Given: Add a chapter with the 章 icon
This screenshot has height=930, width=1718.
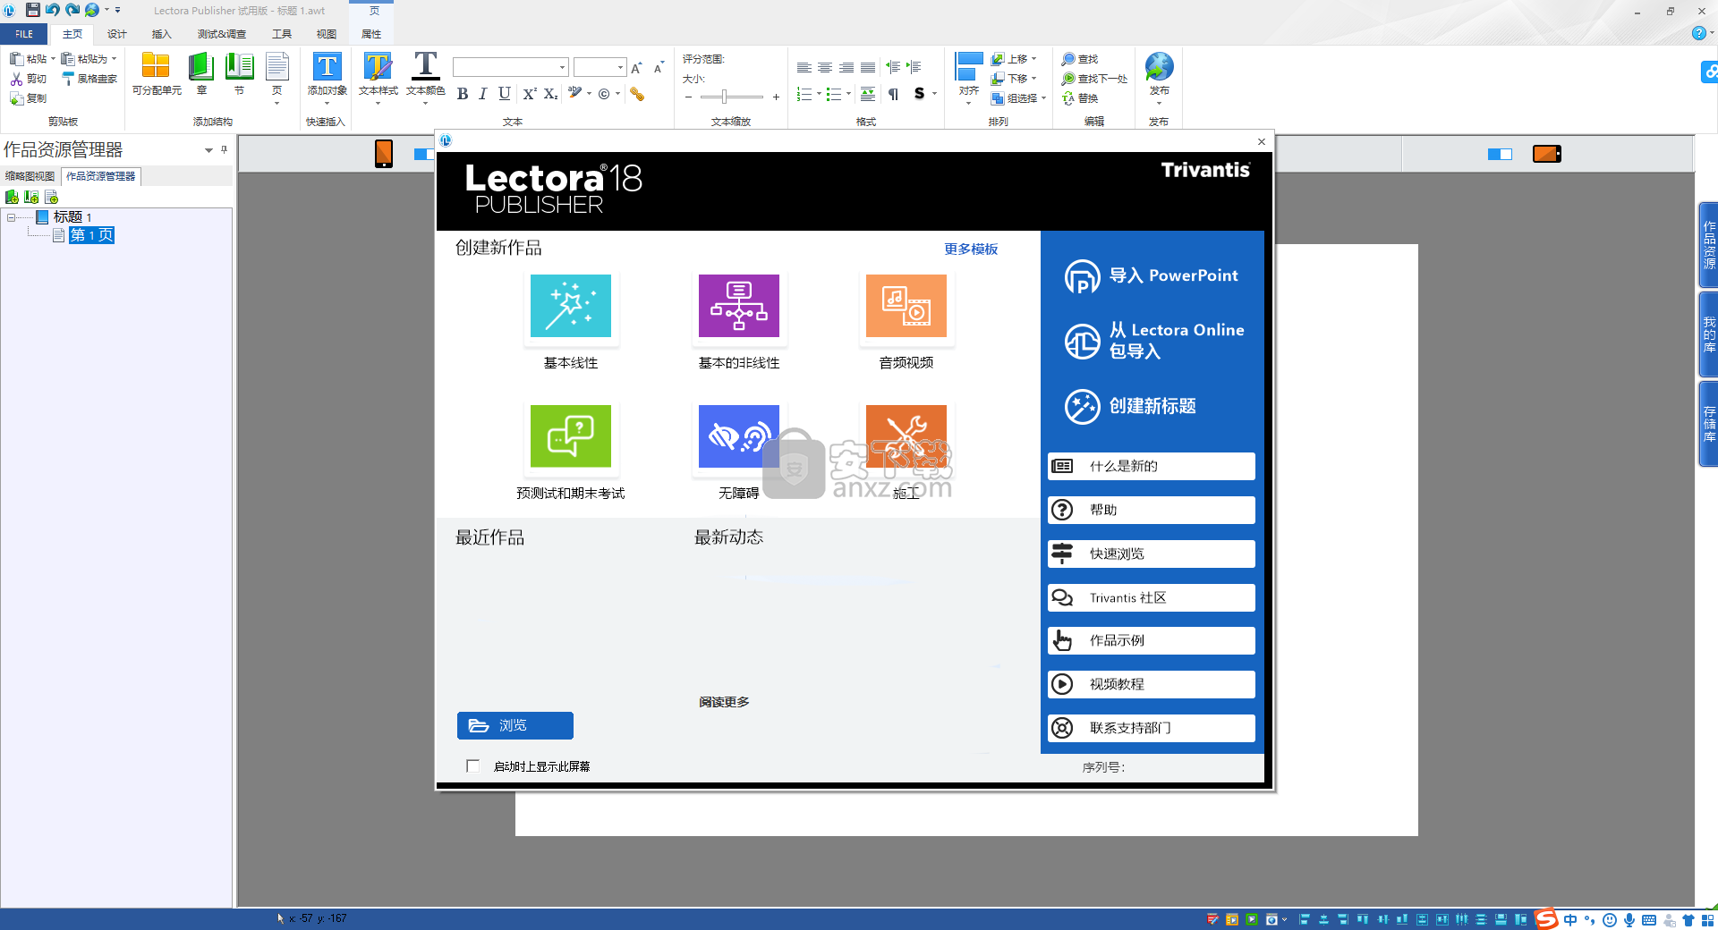Looking at the screenshot, I should coord(201,68).
